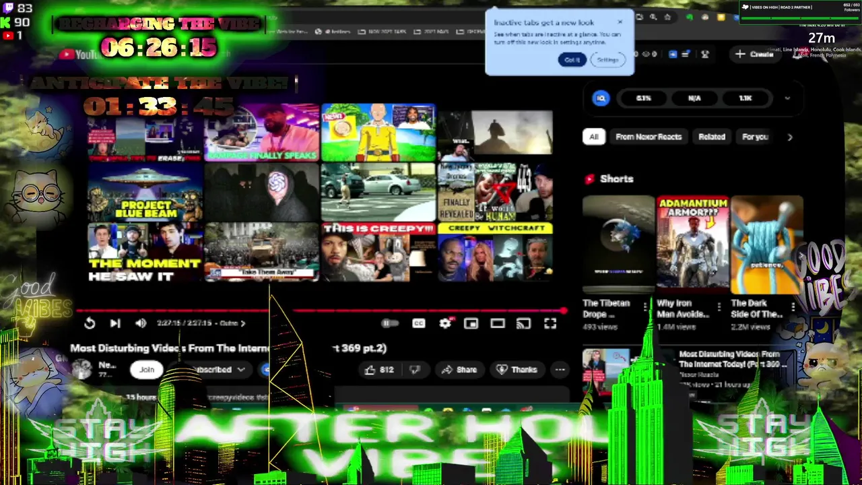
Task: Close the inactive tabs popup
Action: (x=620, y=22)
